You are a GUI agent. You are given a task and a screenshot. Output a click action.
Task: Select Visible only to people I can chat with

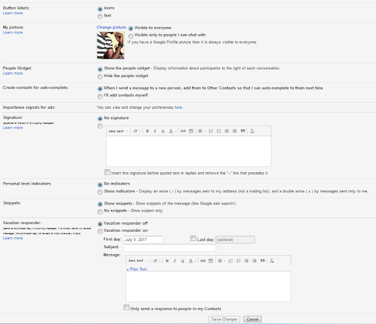pyautogui.click(x=130, y=36)
